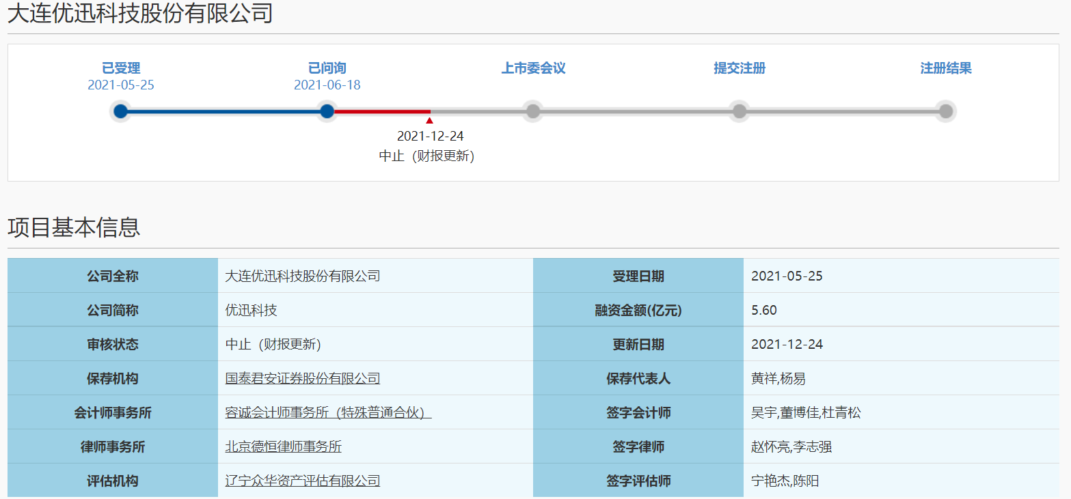Click the 赵怀亮,李志强 lawyers cell
Screen dimensions: 1071x499
click(901, 446)
